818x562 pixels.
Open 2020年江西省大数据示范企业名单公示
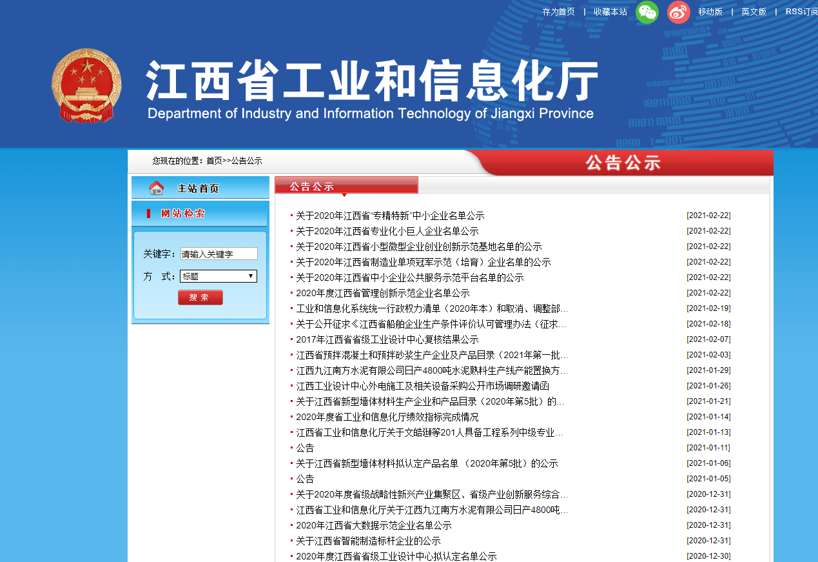pyautogui.click(x=374, y=525)
